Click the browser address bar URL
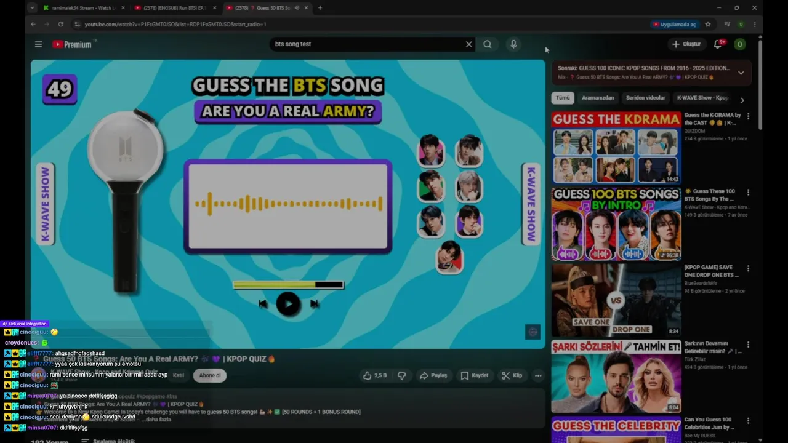788x443 pixels. point(175,24)
